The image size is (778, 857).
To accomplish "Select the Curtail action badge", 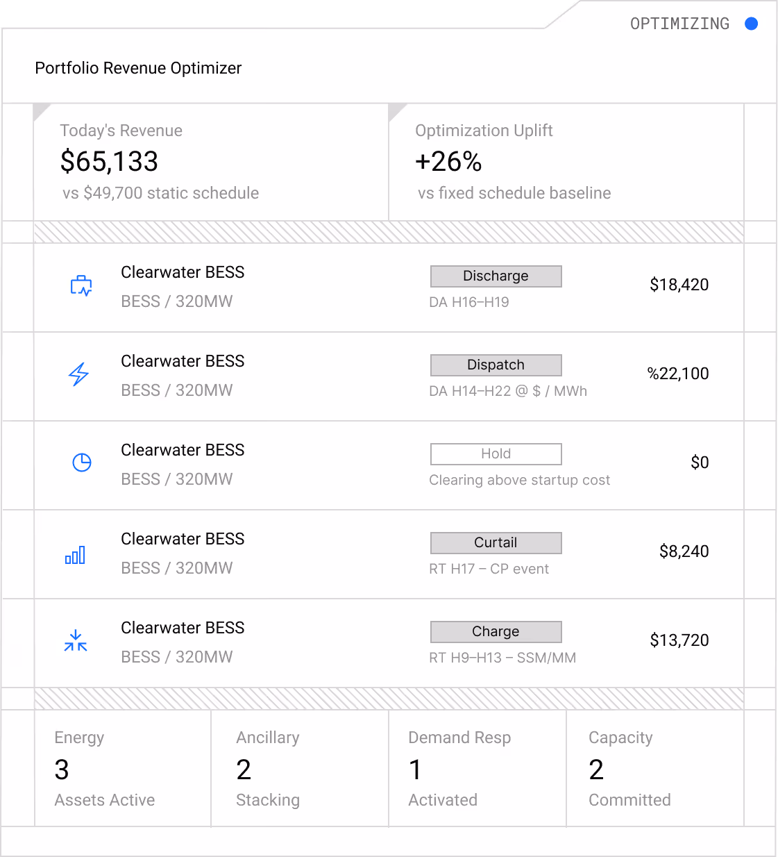I will [x=496, y=543].
